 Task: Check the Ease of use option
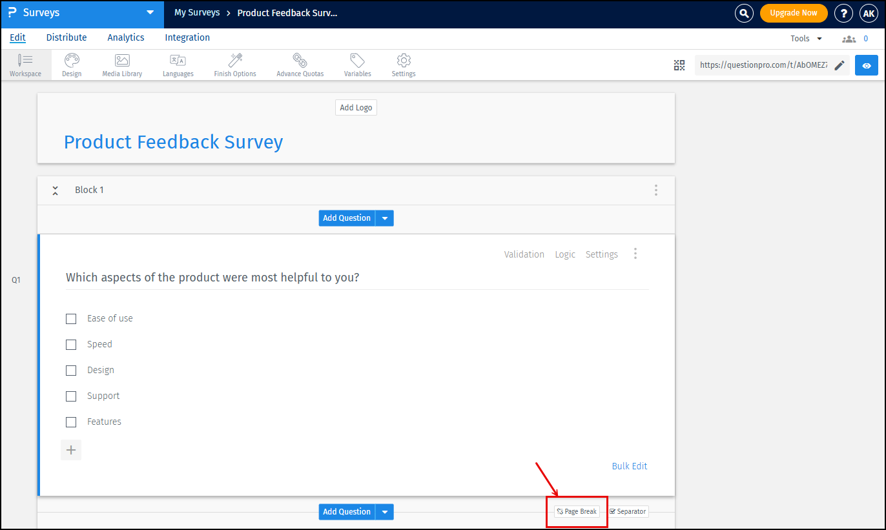[x=71, y=318]
